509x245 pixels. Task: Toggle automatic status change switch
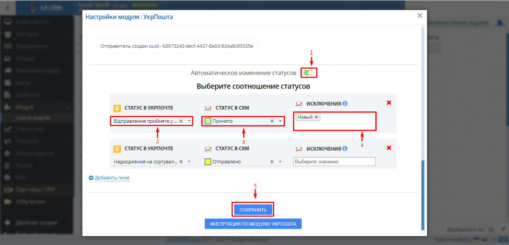point(309,73)
